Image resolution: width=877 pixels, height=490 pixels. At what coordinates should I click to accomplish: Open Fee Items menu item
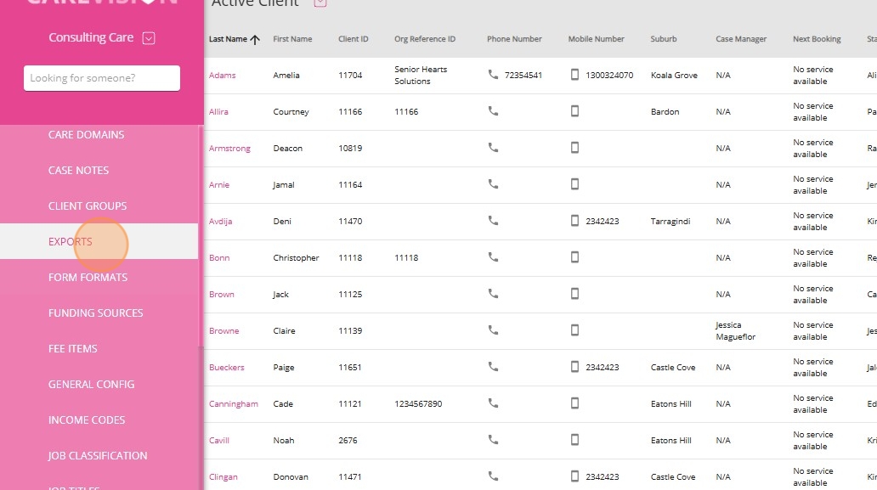[73, 349]
